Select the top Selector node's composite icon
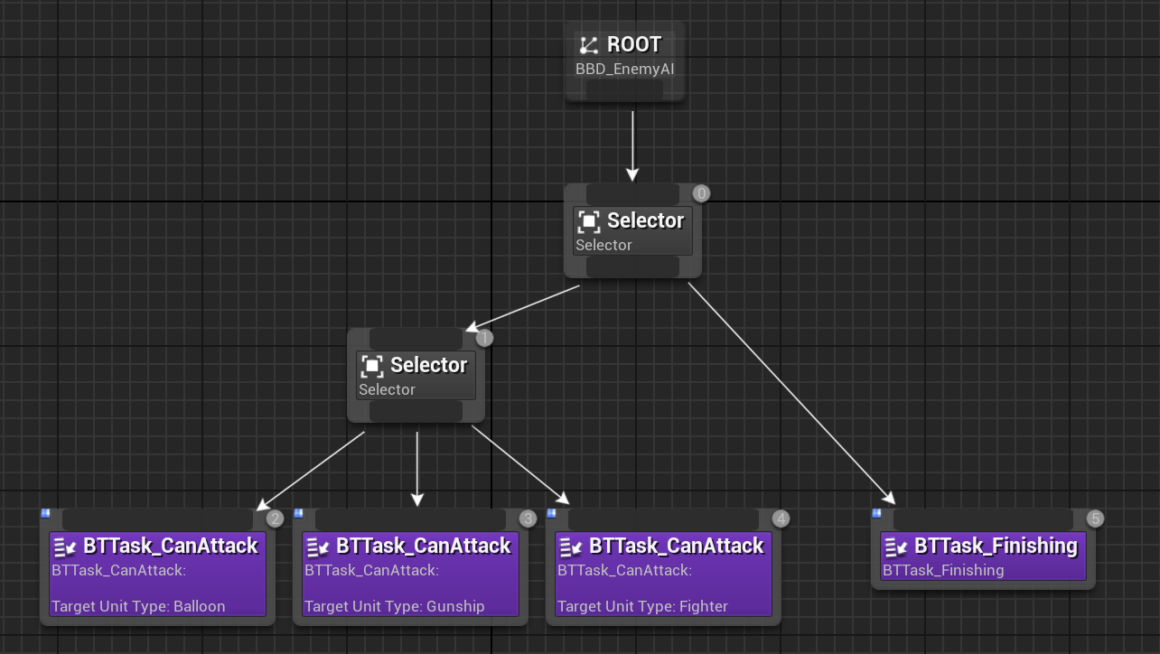Screen dimensions: 1160x654 tap(589, 220)
